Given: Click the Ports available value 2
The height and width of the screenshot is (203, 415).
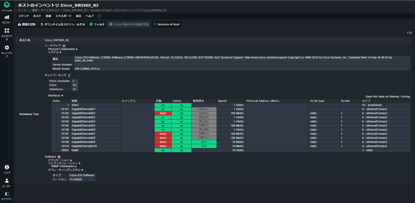Looking at the screenshot, I should pos(73,81).
